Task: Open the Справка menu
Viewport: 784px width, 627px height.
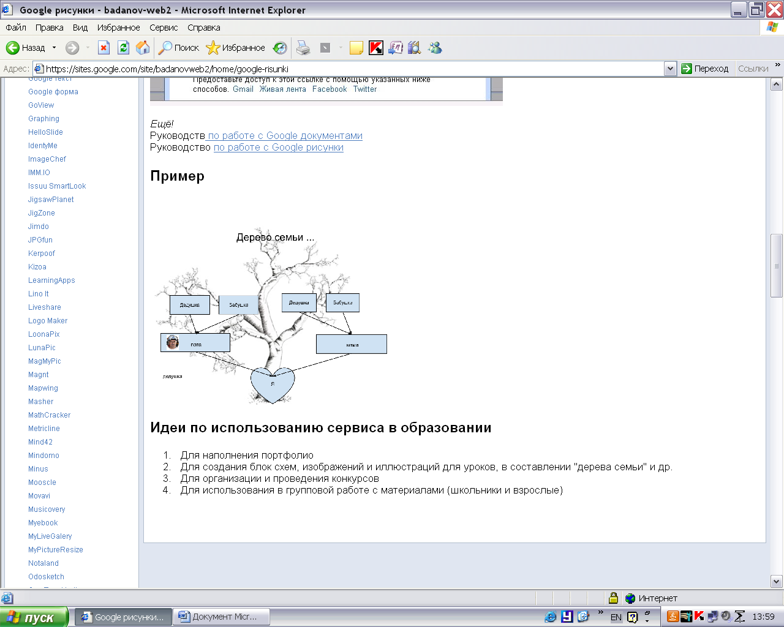Action: [204, 28]
